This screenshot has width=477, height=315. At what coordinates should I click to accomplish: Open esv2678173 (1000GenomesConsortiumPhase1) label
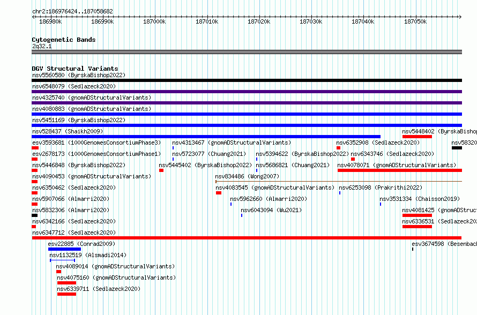click(96, 154)
